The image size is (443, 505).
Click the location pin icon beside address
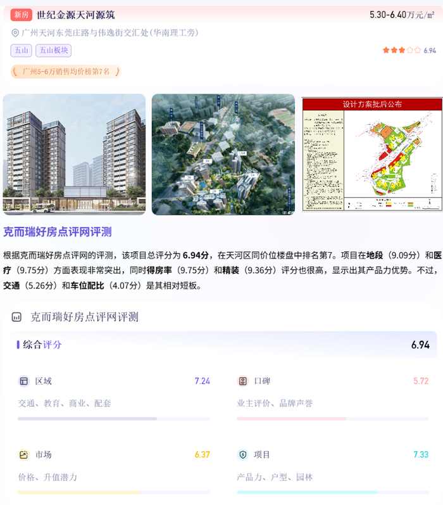[x=15, y=33]
